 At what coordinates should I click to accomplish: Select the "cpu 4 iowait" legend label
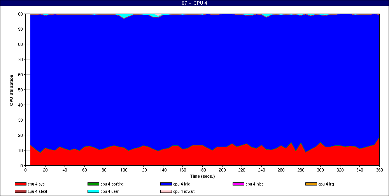(x=184, y=191)
